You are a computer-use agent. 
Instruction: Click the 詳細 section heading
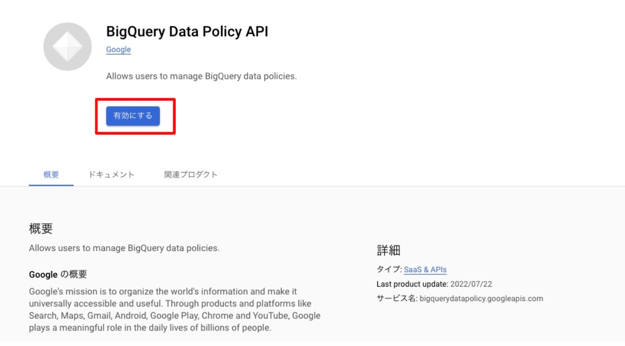[x=389, y=251]
